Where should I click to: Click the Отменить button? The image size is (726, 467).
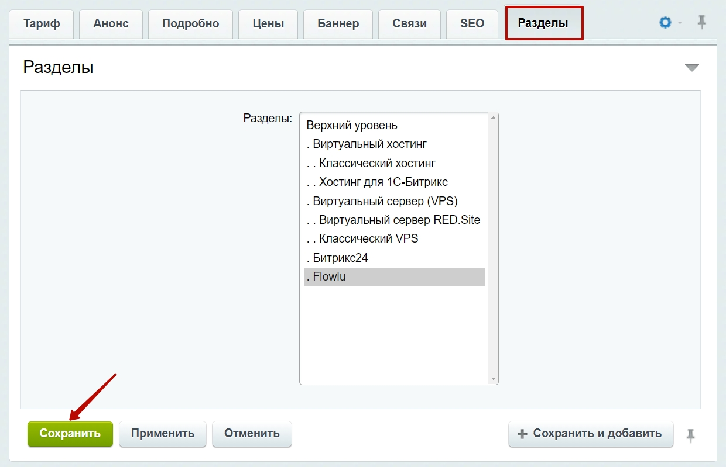coord(252,434)
